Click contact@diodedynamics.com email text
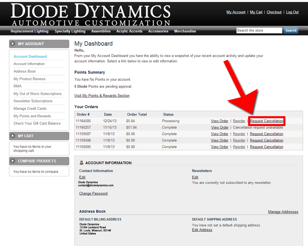The width and height of the screenshot is (308, 246). click(96, 185)
